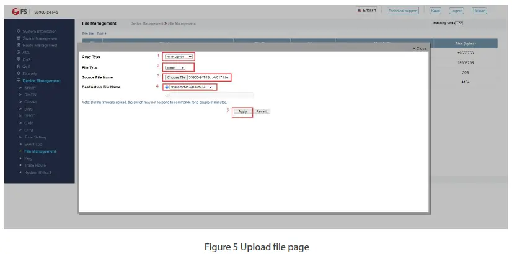
Task: Open the System Reboot page
Action: [38, 172]
